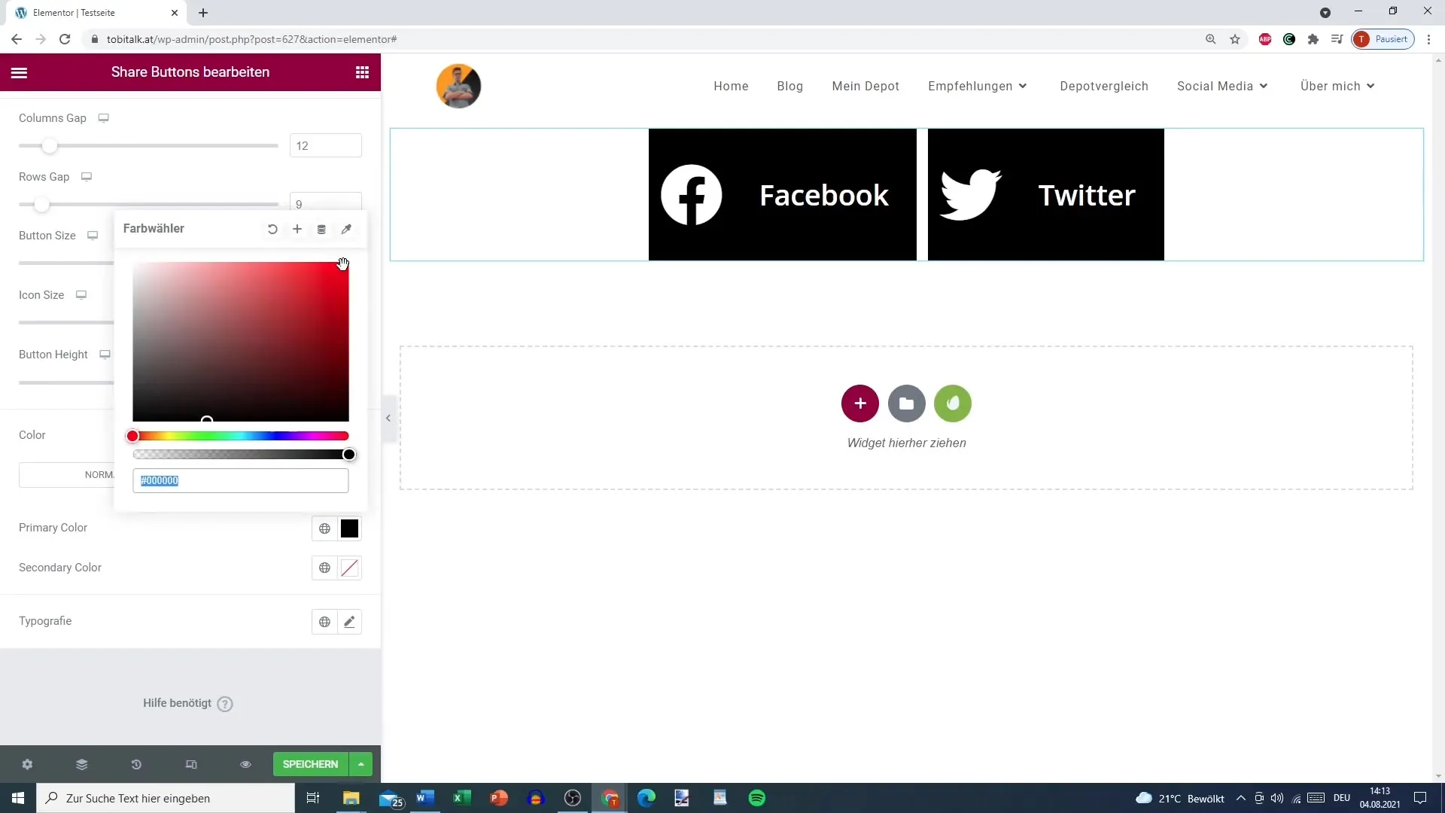This screenshot has width=1445, height=813.
Task: Click the hex color input field
Action: (241, 481)
